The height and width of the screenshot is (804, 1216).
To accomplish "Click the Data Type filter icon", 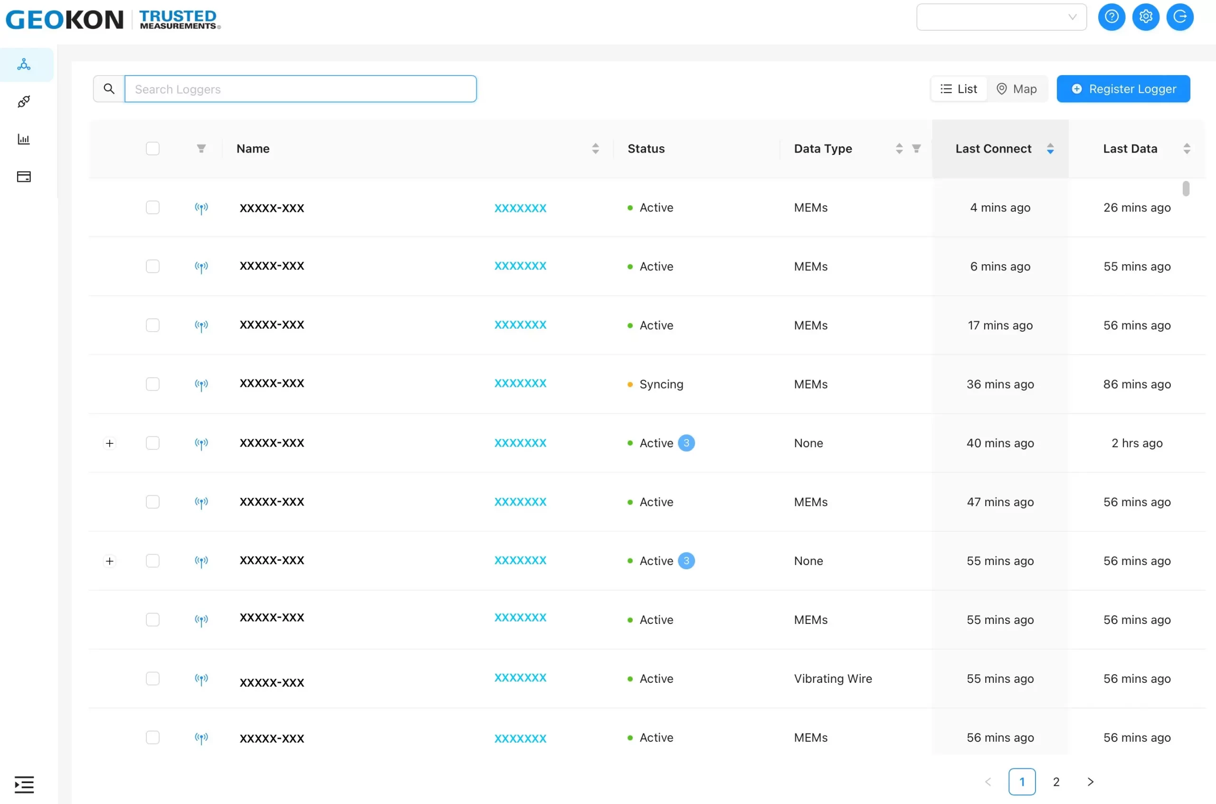I will (916, 149).
